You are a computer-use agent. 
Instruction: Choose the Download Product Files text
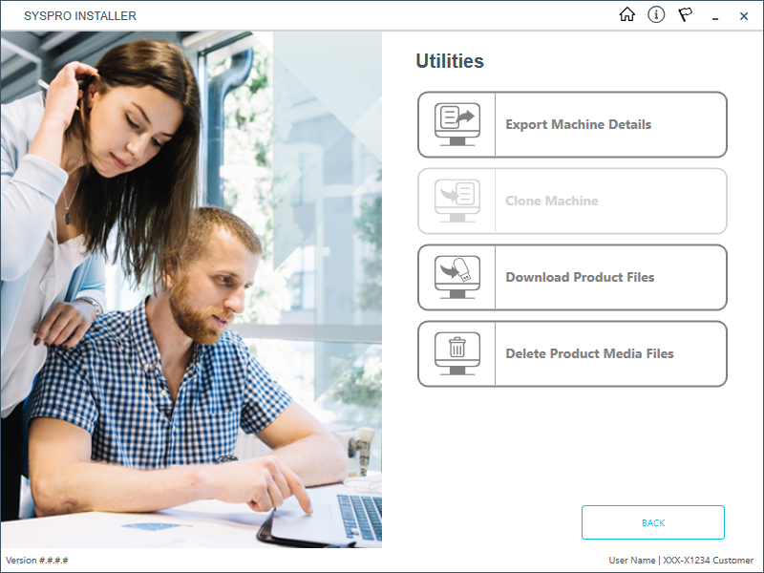[x=580, y=277]
